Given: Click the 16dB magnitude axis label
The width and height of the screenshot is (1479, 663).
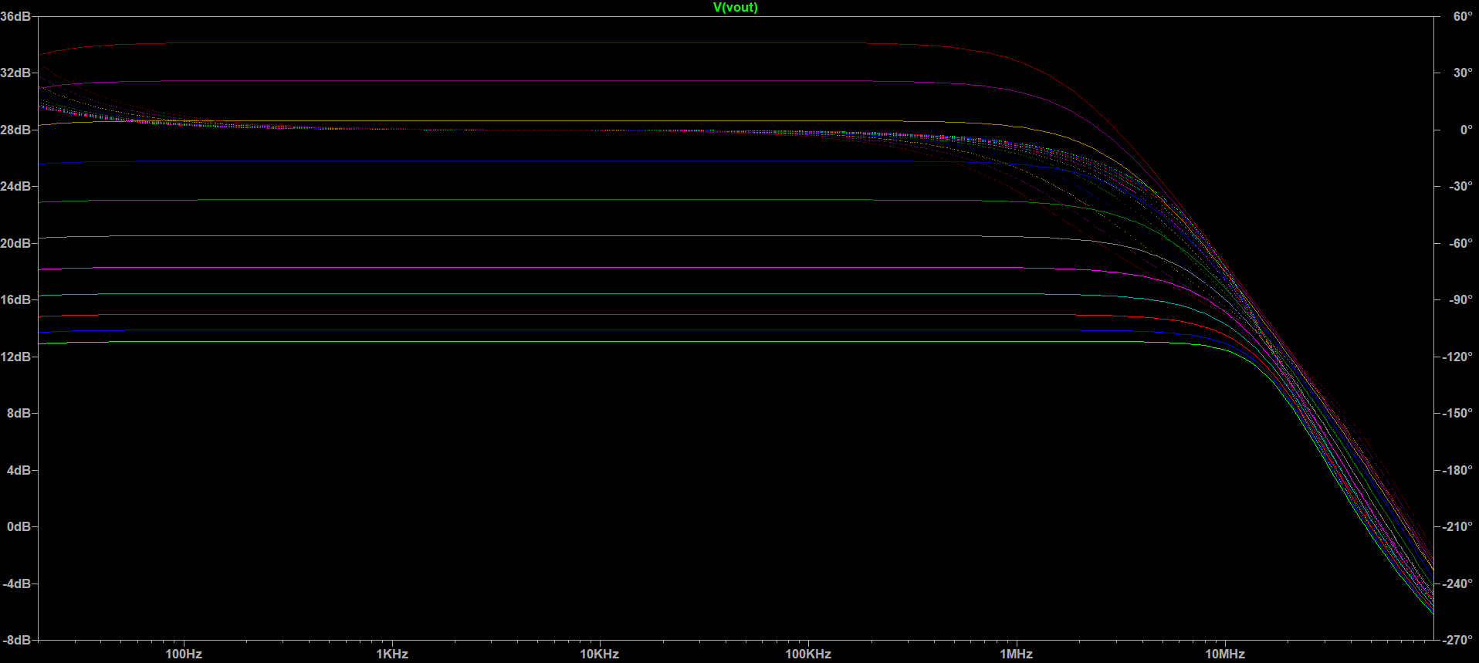Looking at the screenshot, I should pos(15,299).
